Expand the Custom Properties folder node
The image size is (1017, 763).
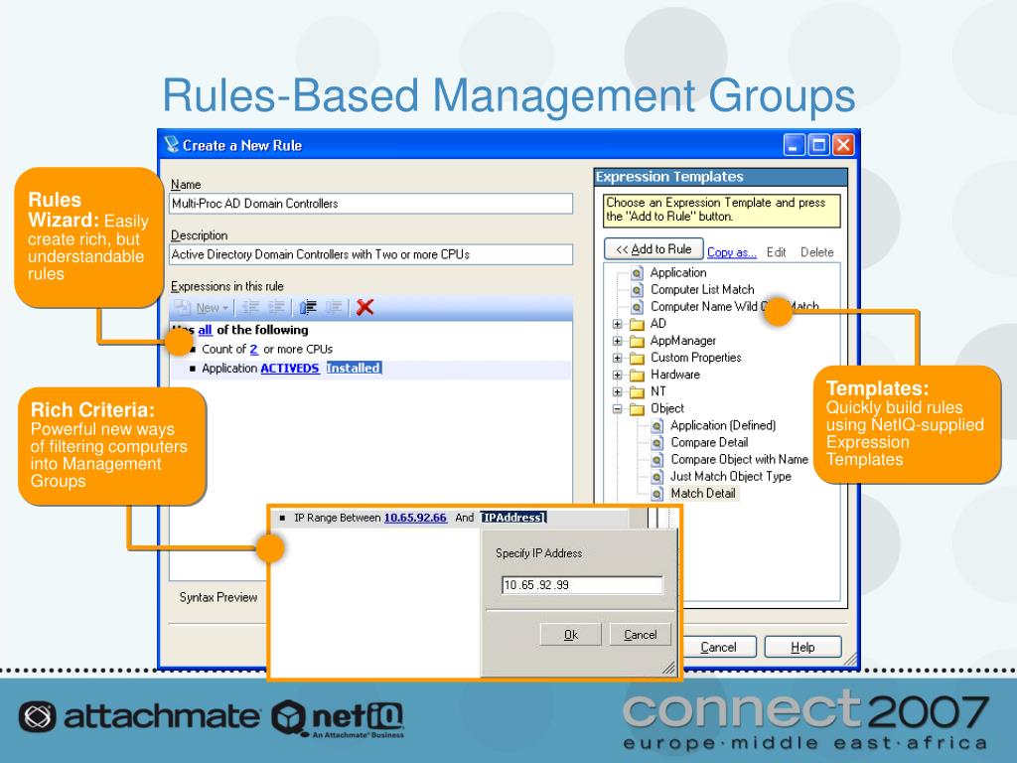pyautogui.click(x=618, y=358)
